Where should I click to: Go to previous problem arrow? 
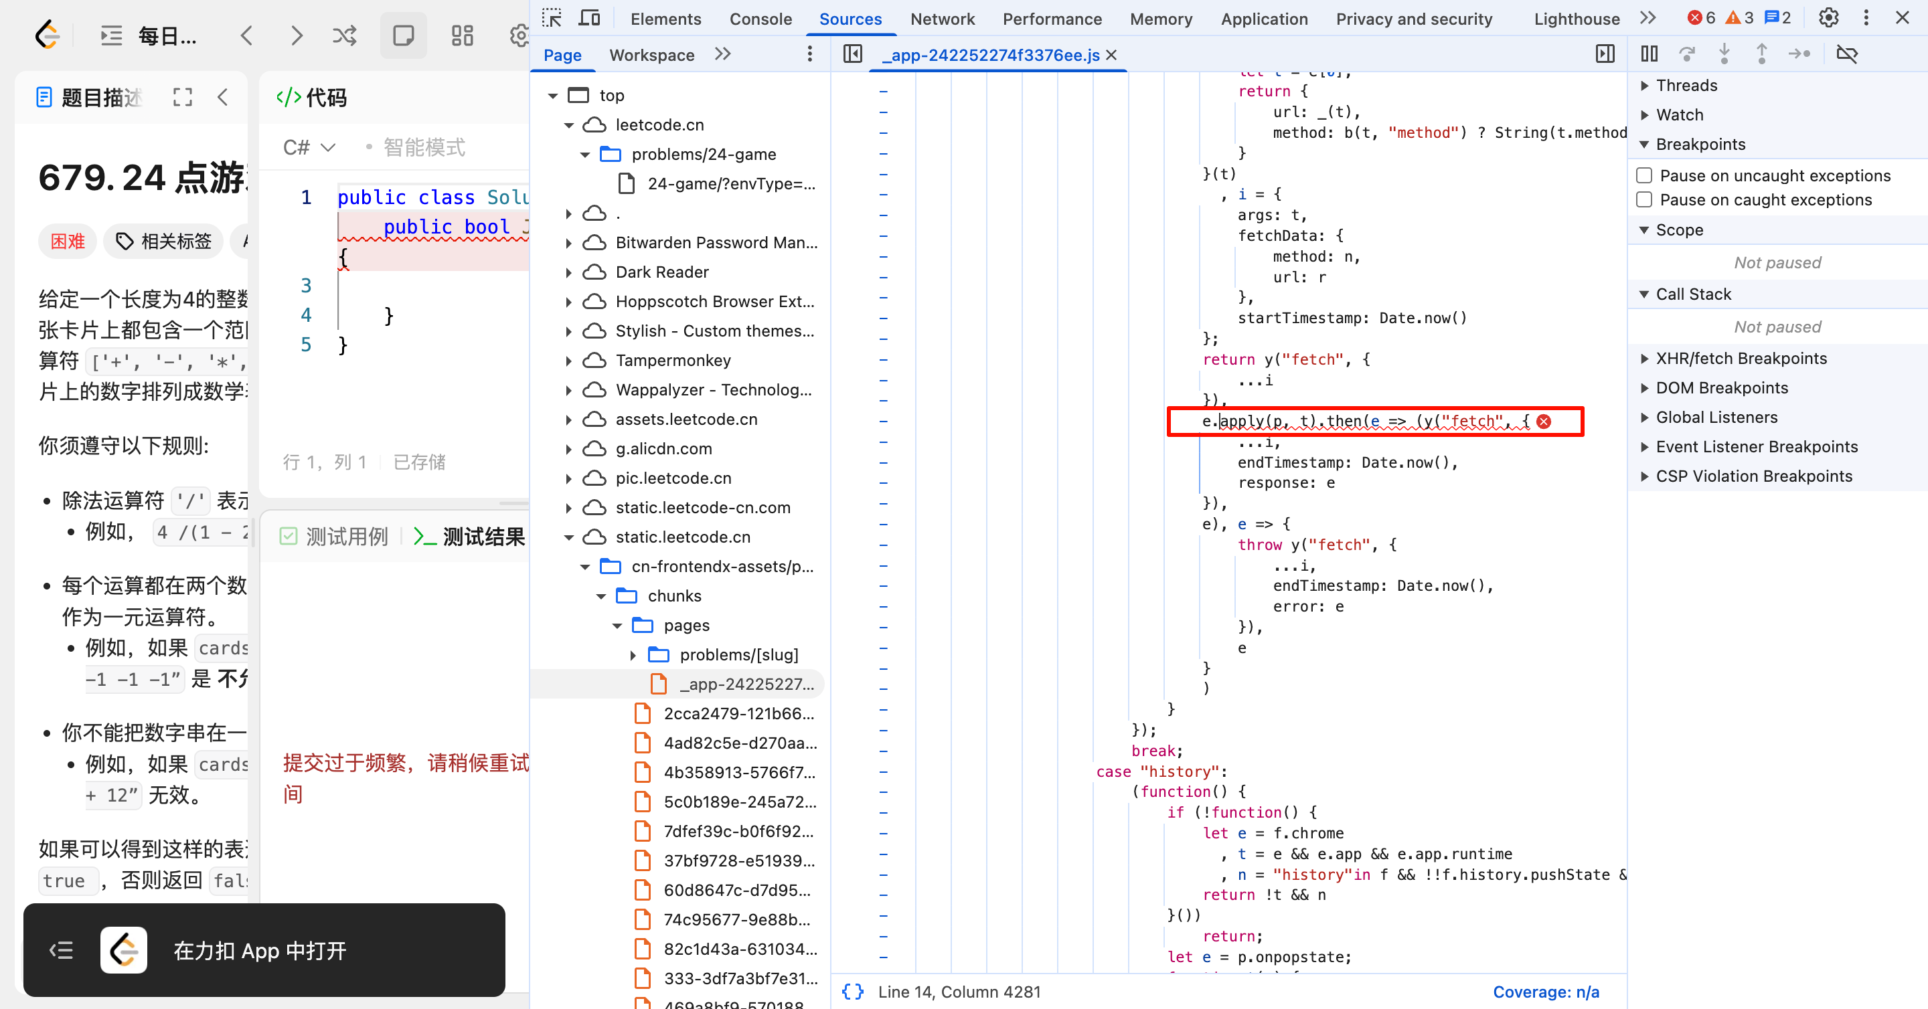[x=246, y=35]
